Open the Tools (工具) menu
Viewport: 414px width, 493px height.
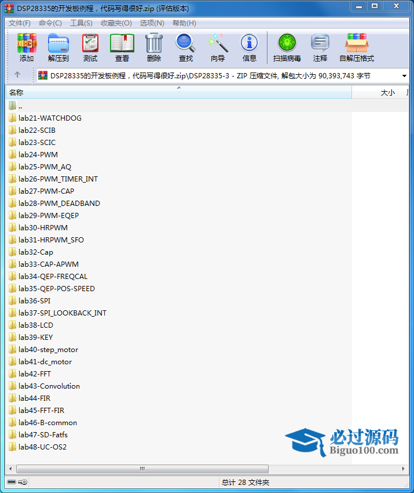pyautogui.click(x=81, y=23)
